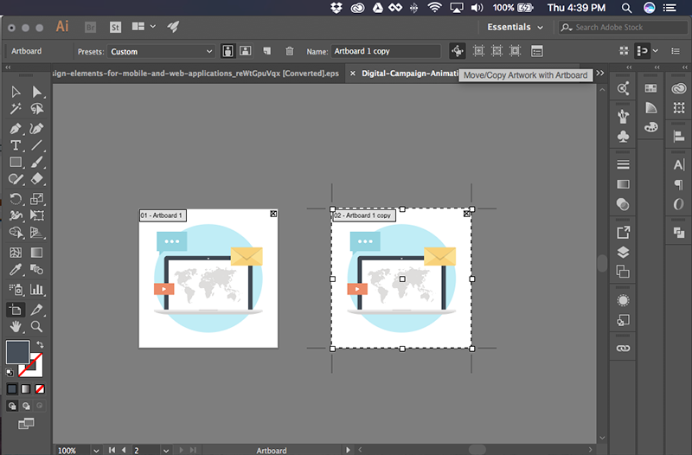The height and width of the screenshot is (455, 692).
Task: Open the Creative Cloud Libraries panel
Action: click(x=677, y=89)
